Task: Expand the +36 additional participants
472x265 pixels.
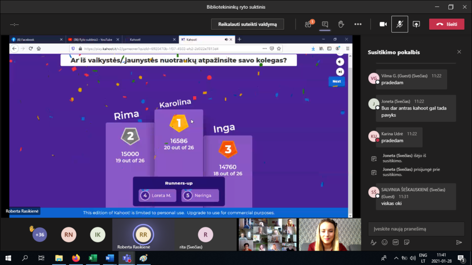Action: point(40,235)
